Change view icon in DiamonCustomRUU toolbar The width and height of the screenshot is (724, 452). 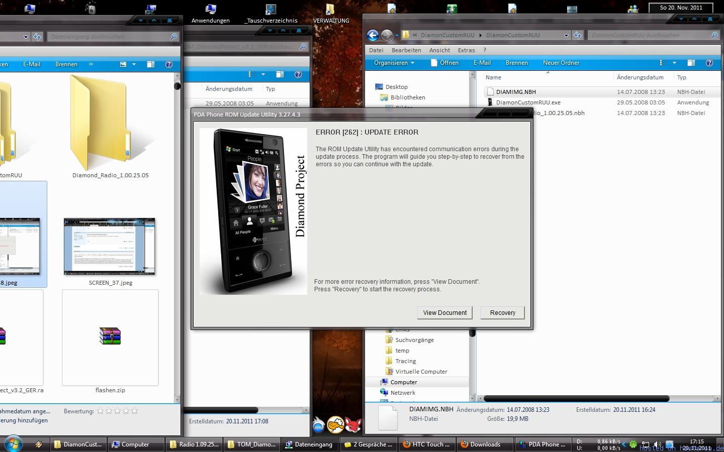[x=663, y=63]
